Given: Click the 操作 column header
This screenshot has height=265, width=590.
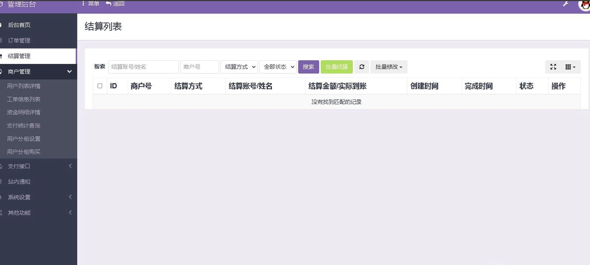Looking at the screenshot, I should pyautogui.click(x=565, y=86).
